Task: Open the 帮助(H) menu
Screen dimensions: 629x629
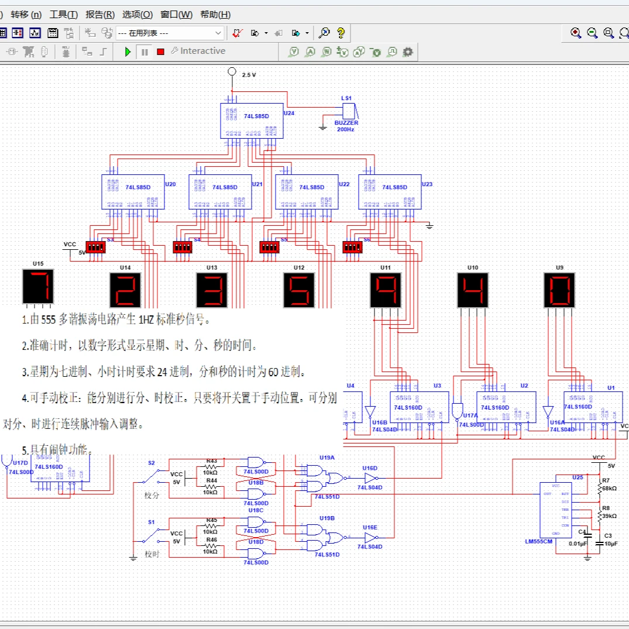Action: tap(215, 15)
